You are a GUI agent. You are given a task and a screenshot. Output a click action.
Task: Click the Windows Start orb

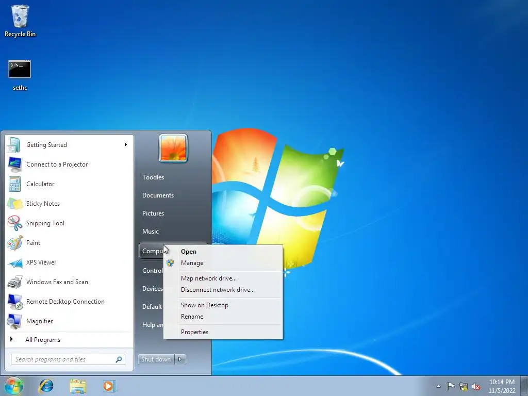coord(13,386)
